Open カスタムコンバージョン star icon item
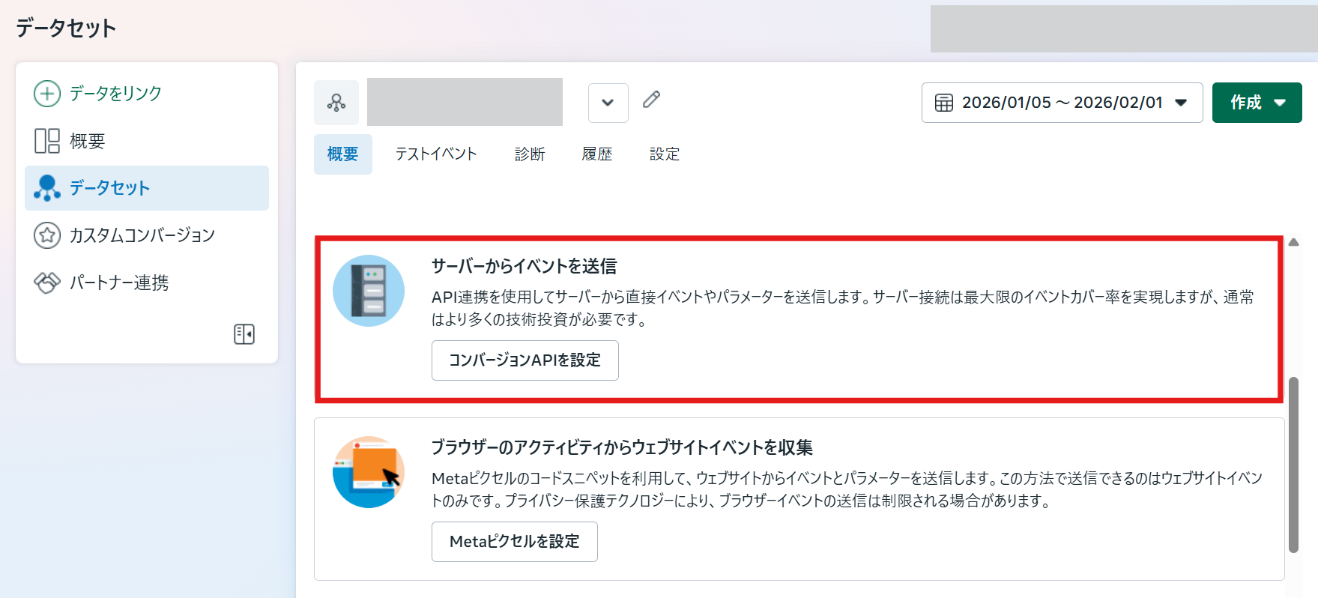1318x598 pixels. pos(47,235)
